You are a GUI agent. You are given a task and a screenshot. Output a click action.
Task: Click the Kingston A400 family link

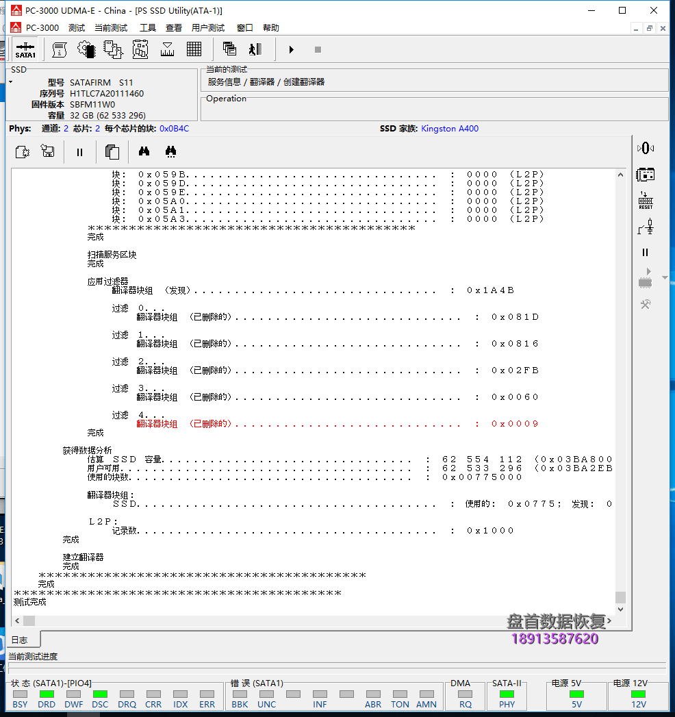pyautogui.click(x=450, y=129)
